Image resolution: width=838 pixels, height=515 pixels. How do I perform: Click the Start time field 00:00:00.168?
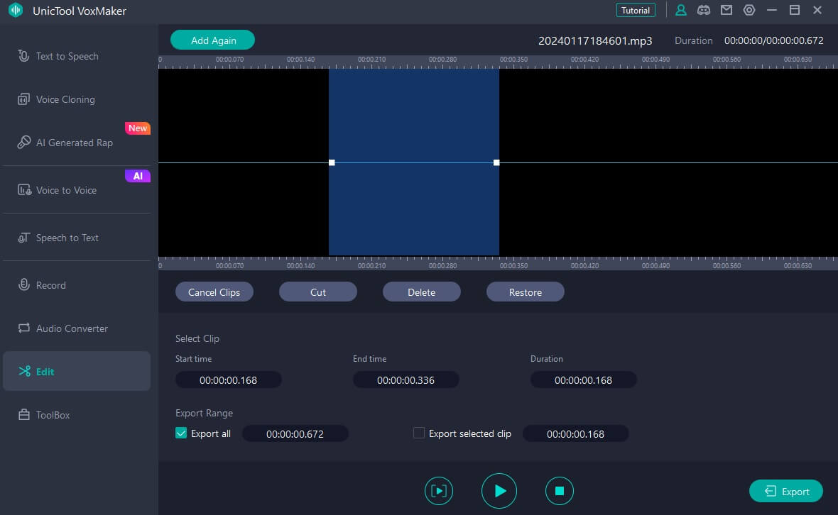click(x=228, y=380)
